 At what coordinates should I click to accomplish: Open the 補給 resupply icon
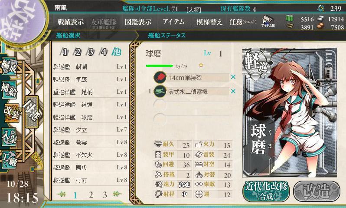[9, 89]
